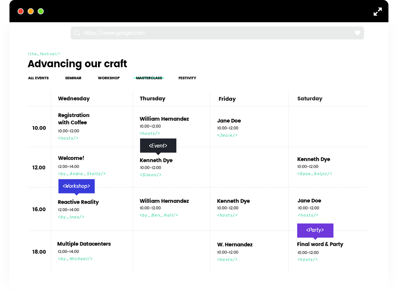The image size is (398, 292).
Task: Click the dark Event tag label
Action: (158, 146)
